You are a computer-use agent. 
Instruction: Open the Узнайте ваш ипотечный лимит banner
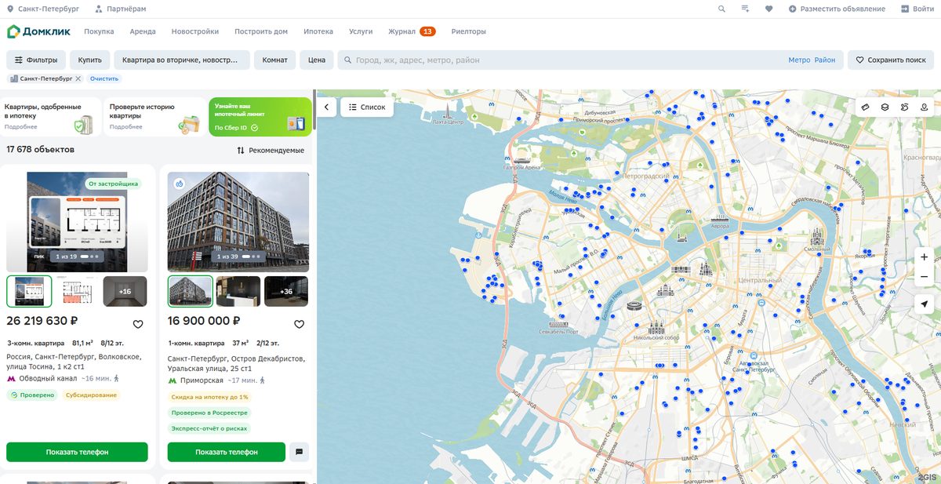click(x=260, y=116)
